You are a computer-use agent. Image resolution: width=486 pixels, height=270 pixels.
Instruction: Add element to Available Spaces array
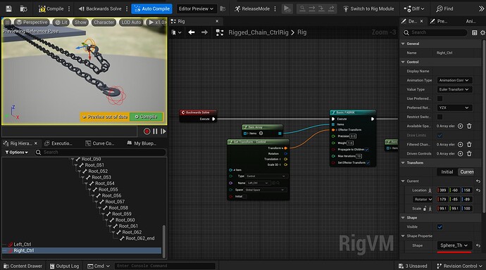(x=460, y=126)
